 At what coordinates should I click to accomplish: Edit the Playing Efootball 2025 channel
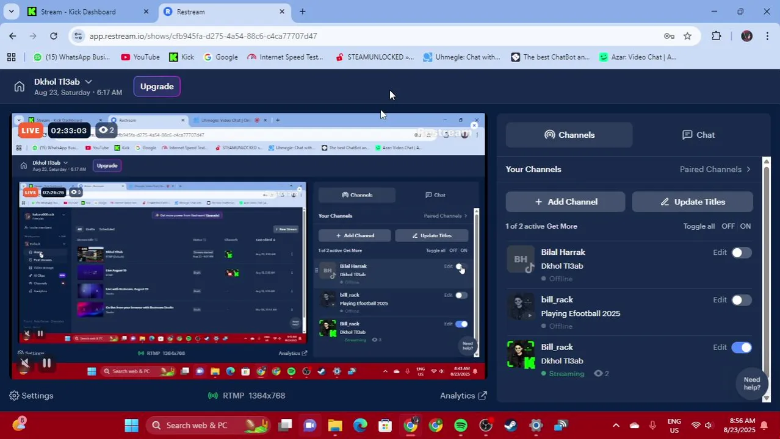tap(720, 300)
